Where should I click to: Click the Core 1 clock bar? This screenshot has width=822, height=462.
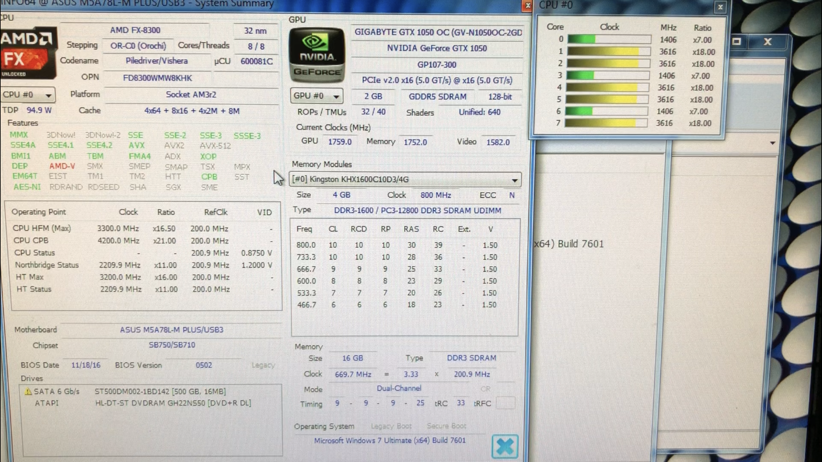click(x=608, y=52)
